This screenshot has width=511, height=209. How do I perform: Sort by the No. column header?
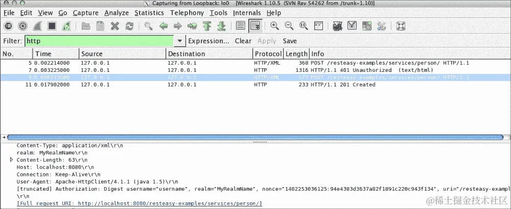pos(17,54)
